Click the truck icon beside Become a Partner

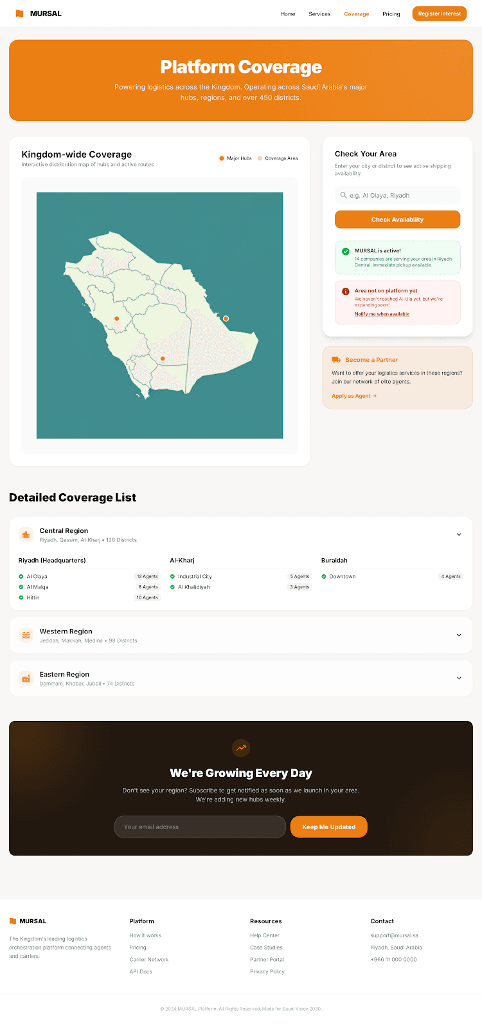coord(336,360)
